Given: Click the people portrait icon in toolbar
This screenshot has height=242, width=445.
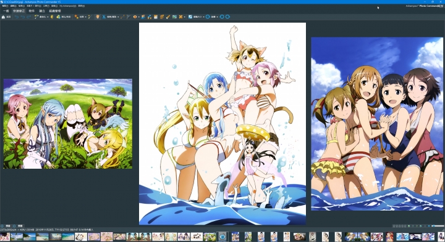Looking at the screenshot, I should tap(143, 17).
